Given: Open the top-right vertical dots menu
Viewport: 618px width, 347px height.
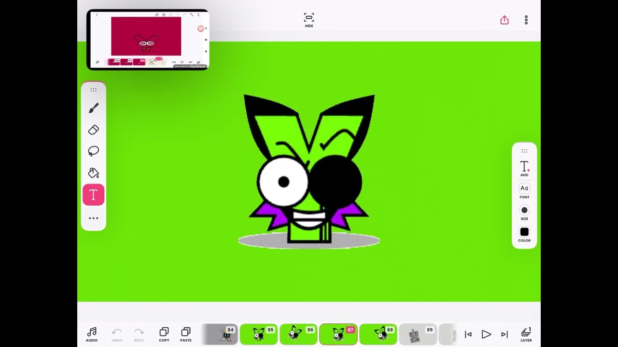Looking at the screenshot, I should [x=526, y=20].
